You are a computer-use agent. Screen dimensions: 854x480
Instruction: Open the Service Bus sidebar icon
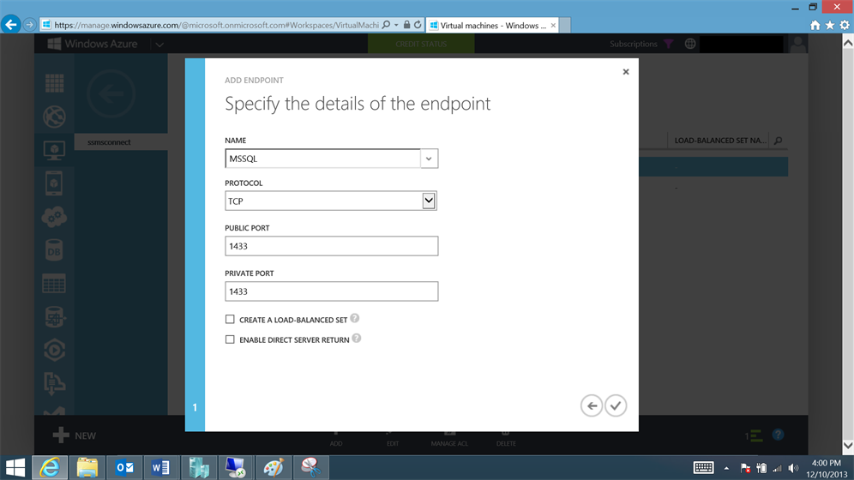tap(55, 384)
